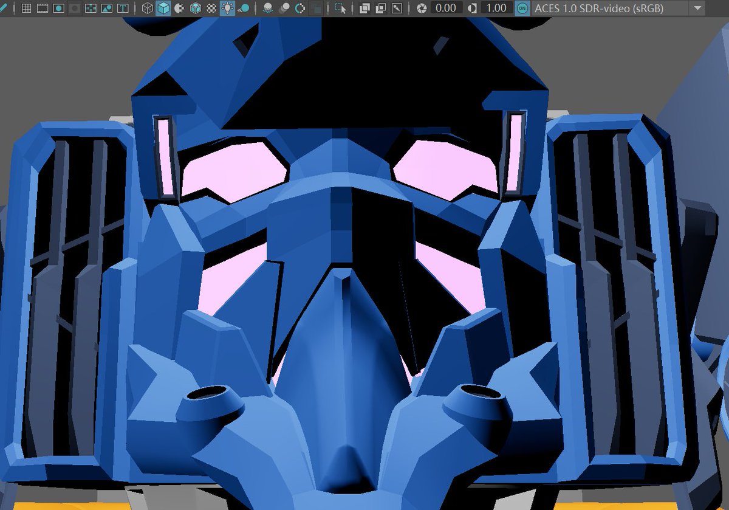Toggle the Gate Mask icon
The image size is (729, 510).
tap(75, 9)
